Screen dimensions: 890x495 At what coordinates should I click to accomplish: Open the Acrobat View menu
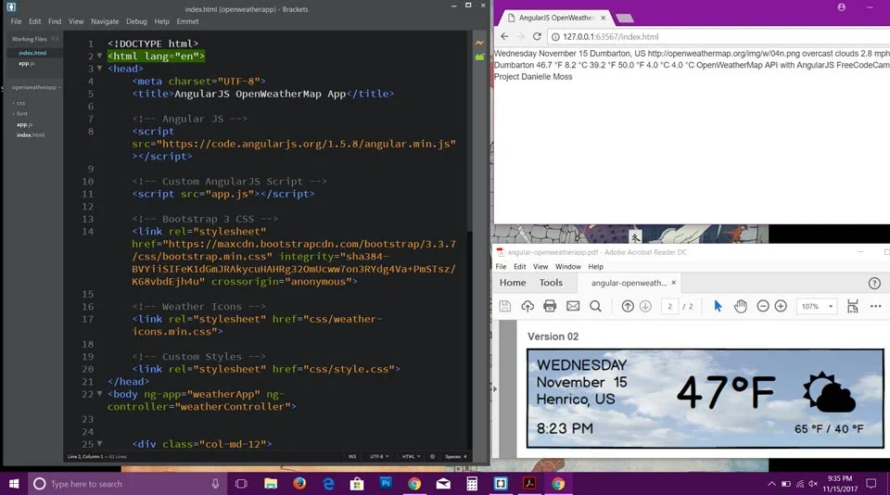(x=540, y=266)
